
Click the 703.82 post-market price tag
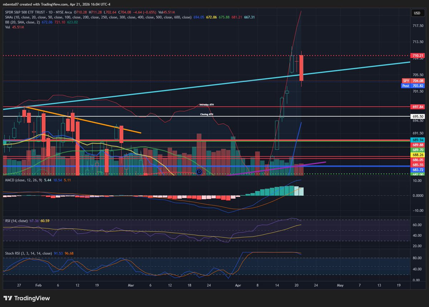(x=418, y=86)
